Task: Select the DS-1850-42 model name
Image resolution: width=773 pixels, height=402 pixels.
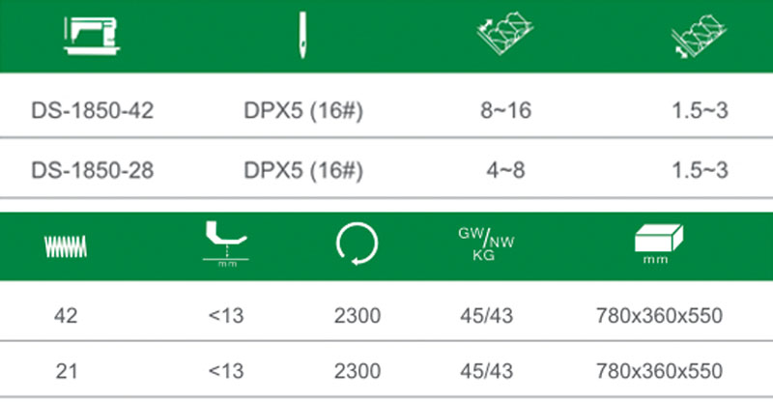Action: tap(92, 111)
